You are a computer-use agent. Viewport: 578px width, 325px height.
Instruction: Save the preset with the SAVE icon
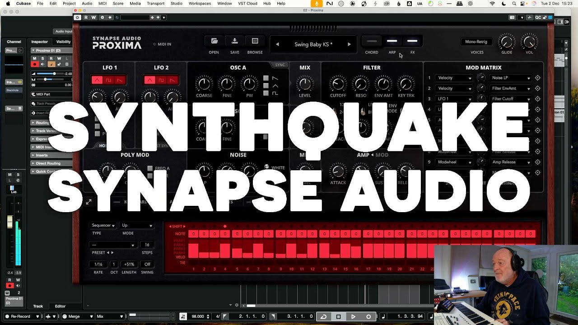click(234, 41)
